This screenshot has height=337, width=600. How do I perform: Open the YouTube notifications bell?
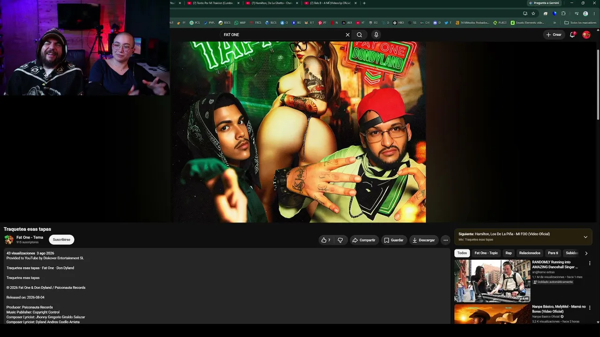tap(572, 35)
